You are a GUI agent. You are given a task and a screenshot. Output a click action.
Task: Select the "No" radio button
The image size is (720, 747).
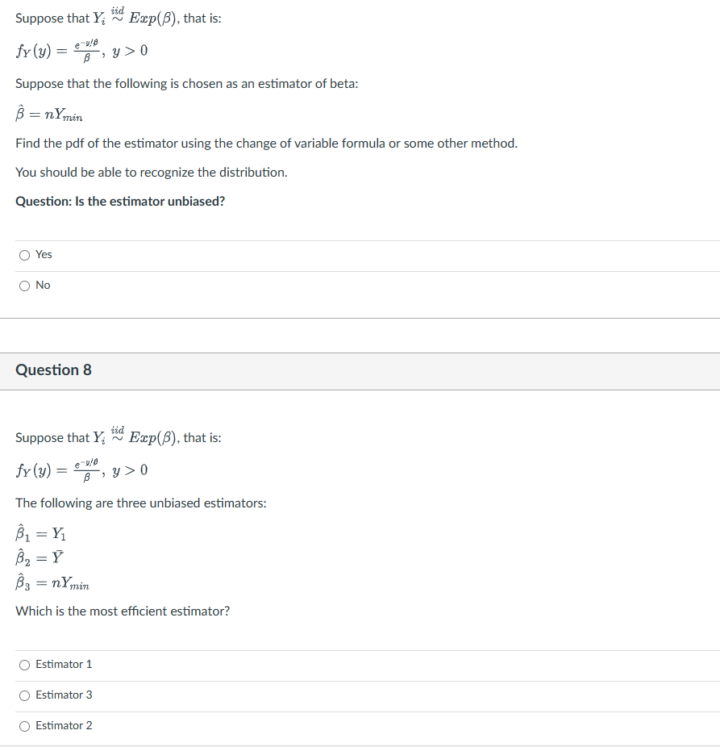coord(24,285)
